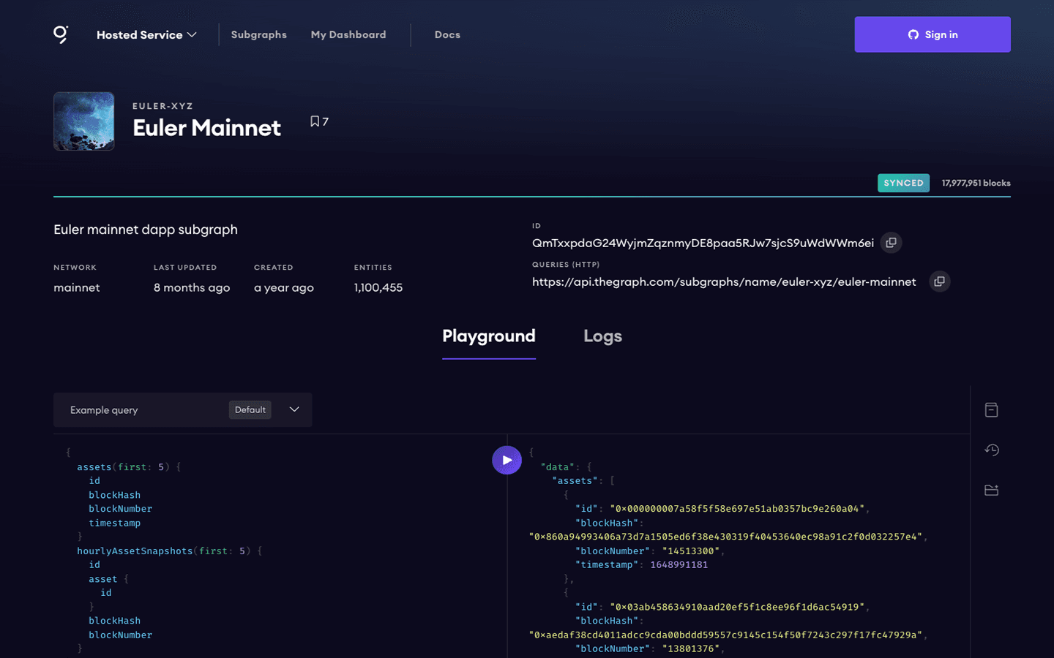Click The Graph logo icon
The image size is (1054, 658).
[x=61, y=34]
